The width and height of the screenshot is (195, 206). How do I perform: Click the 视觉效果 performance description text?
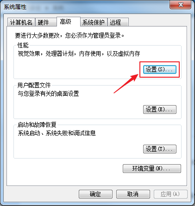79,53
